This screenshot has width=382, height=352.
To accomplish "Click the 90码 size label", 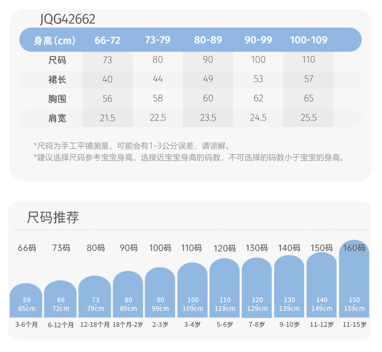I will pos(129,248).
